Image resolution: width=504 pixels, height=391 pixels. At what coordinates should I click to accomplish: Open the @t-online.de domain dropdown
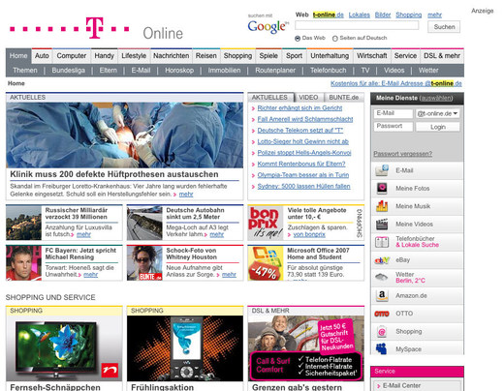[437, 113]
